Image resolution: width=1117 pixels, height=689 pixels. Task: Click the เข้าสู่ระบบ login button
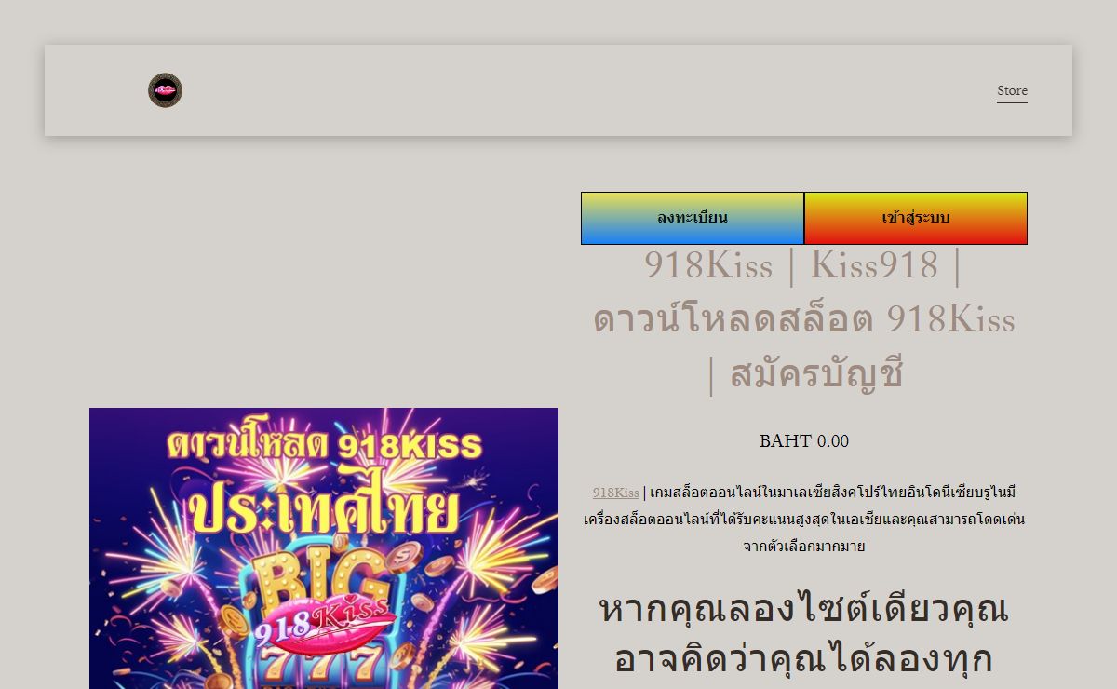coord(916,218)
